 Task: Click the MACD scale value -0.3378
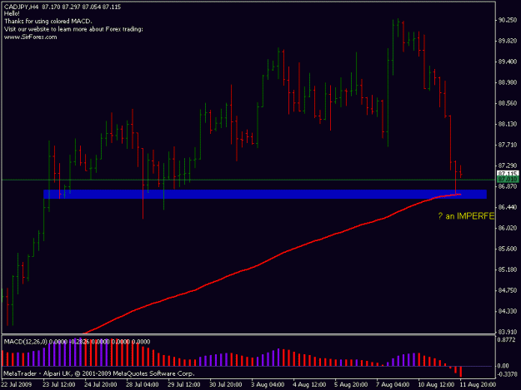click(x=507, y=374)
